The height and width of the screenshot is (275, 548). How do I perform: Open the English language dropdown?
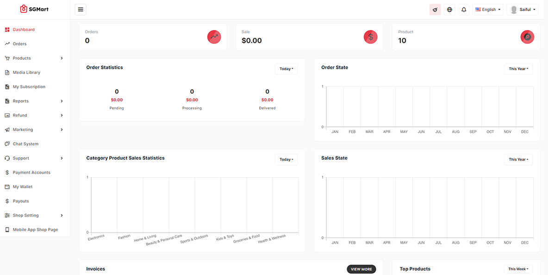(x=488, y=10)
